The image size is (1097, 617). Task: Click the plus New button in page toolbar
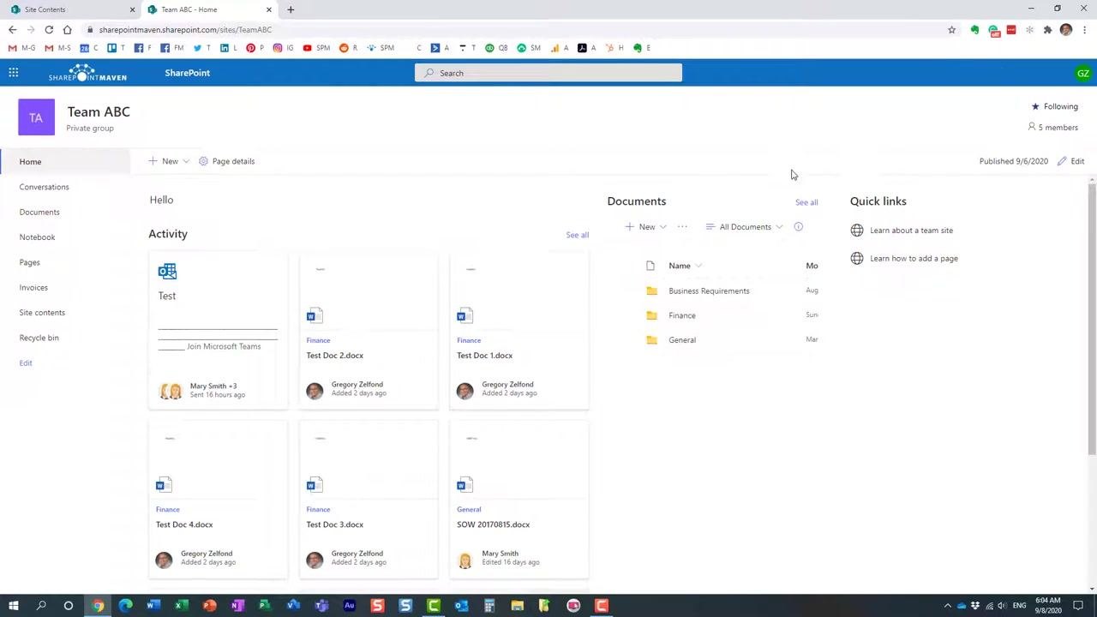click(x=163, y=161)
